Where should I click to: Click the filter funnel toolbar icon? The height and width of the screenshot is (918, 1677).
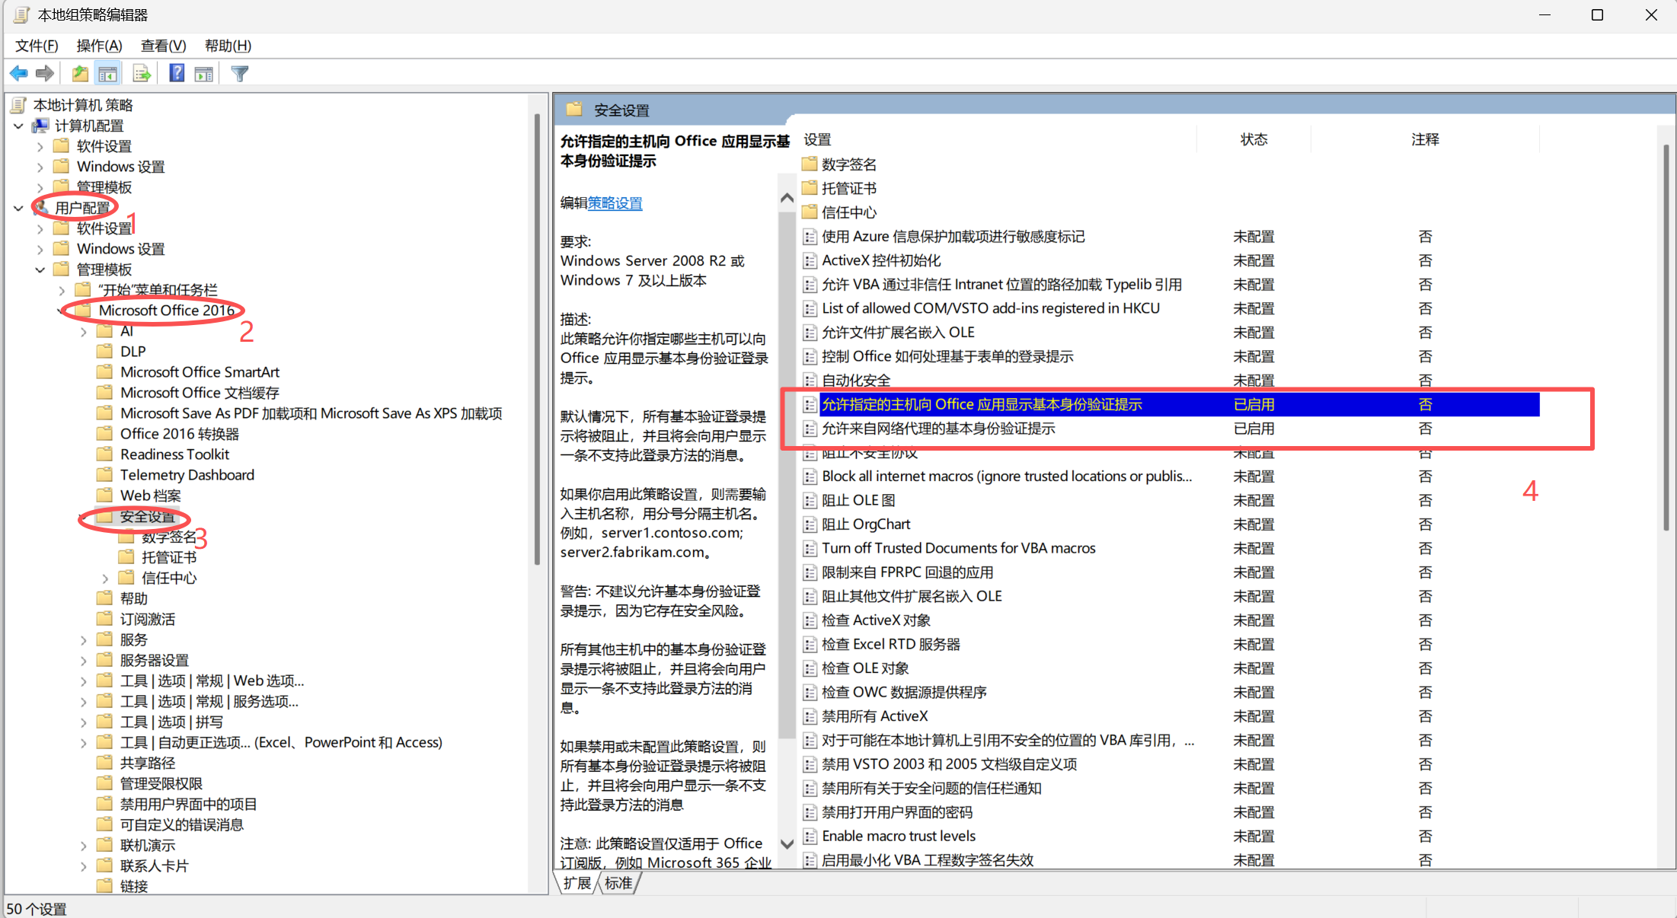click(240, 74)
